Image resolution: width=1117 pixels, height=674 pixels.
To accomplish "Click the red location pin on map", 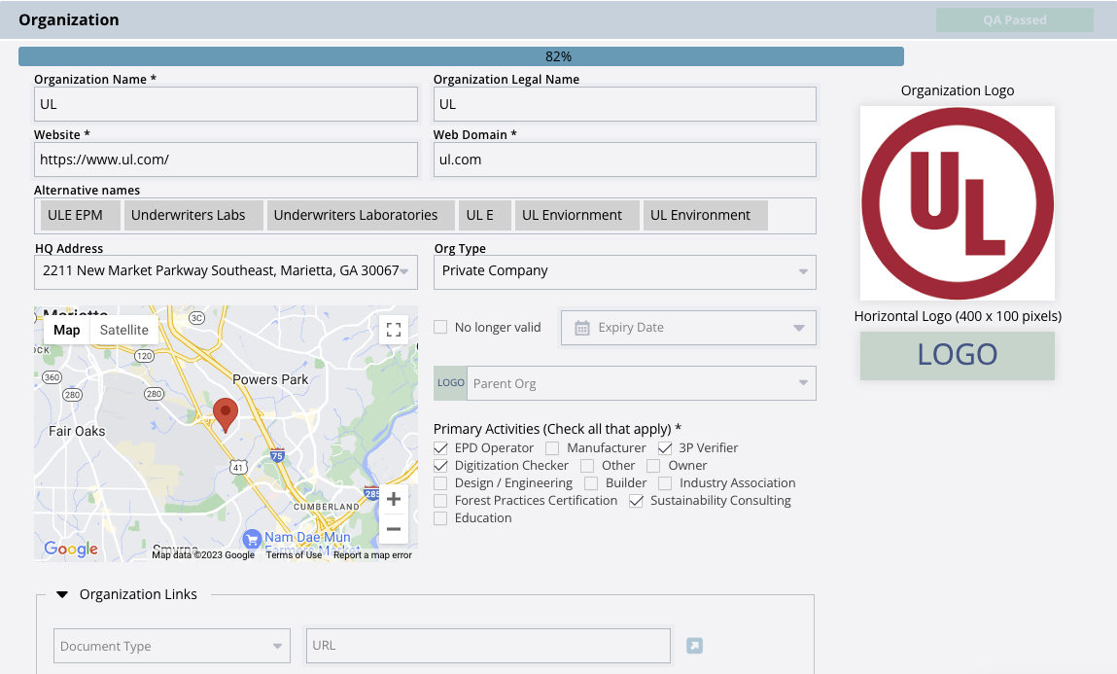I will pos(226,414).
